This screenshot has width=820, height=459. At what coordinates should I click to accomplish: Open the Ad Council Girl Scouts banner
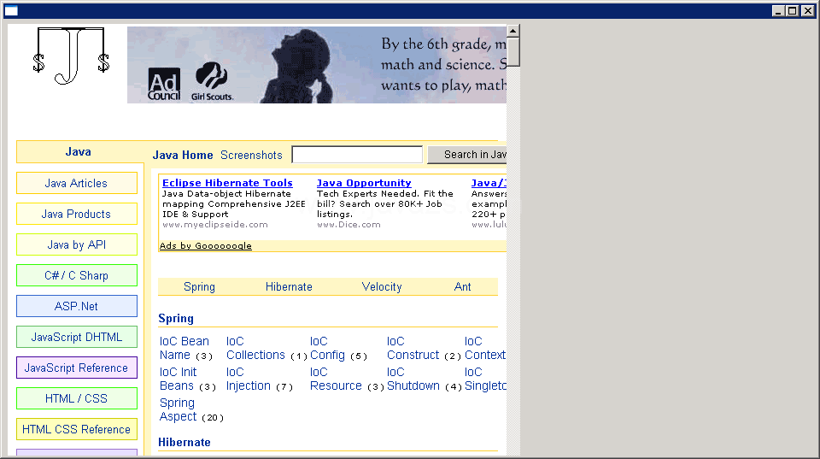coord(316,65)
